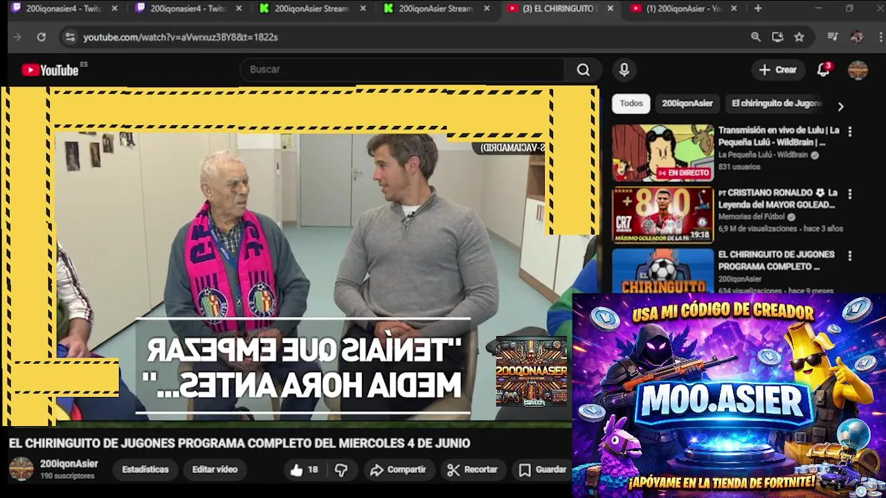Click the Editar vídeo button

(215, 470)
